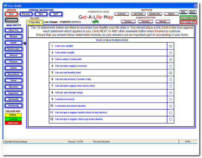Open Password administration
The width and height of the screenshot is (202, 158).
[146, 22]
